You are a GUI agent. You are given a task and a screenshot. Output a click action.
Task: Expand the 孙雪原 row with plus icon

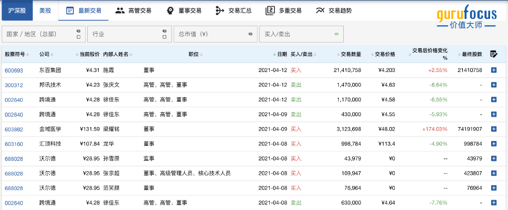(x=494, y=158)
